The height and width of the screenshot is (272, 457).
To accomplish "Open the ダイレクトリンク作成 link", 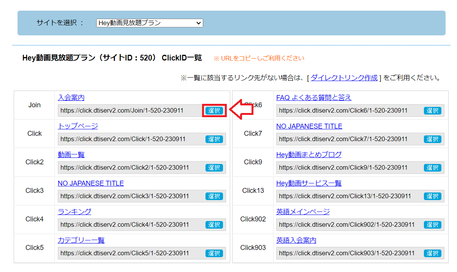I will pyautogui.click(x=344, y=78).
